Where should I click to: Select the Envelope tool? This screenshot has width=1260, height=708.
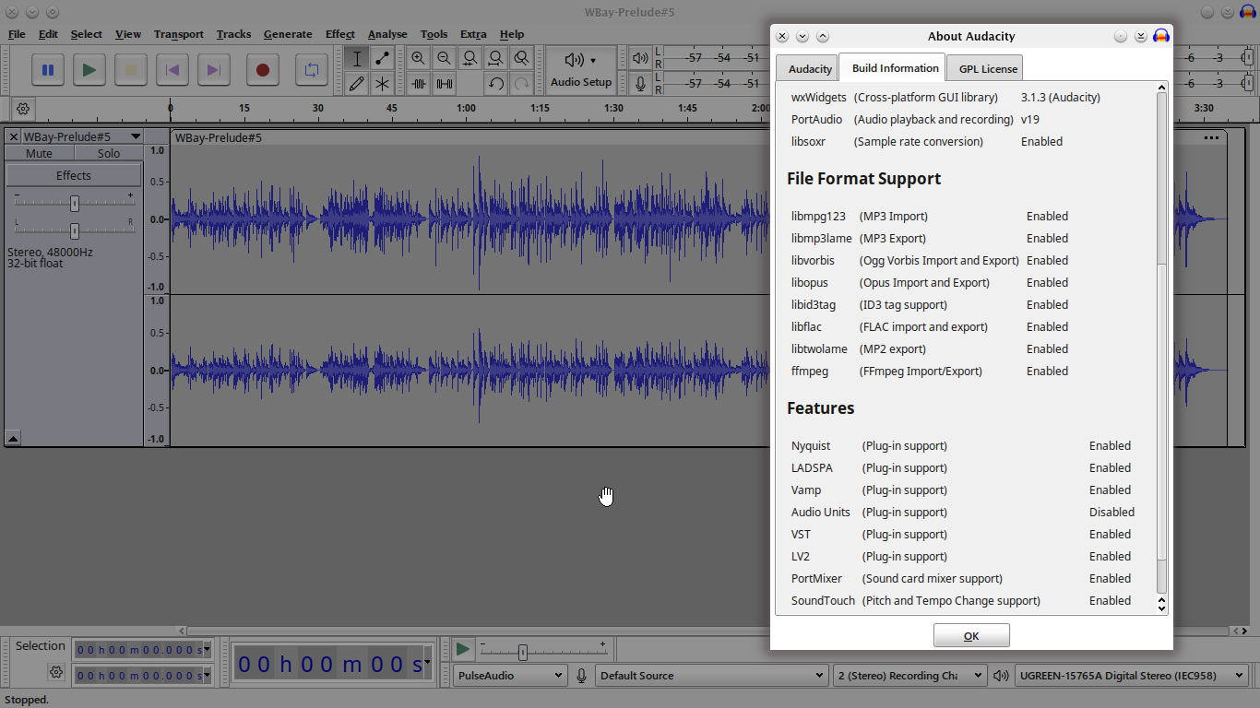coord(382,58)
